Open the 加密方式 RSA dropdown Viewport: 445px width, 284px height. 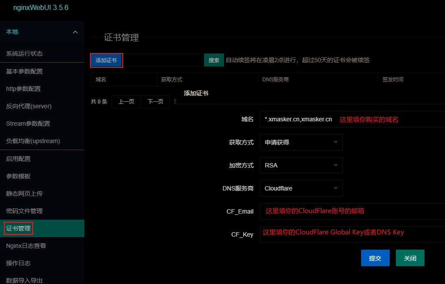coord(301,165)
